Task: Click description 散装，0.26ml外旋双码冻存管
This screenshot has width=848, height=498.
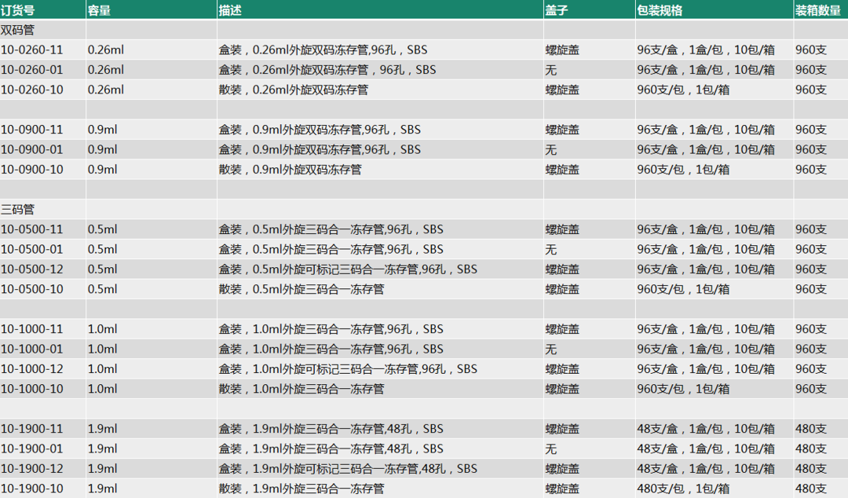Action: pos(294,90)
